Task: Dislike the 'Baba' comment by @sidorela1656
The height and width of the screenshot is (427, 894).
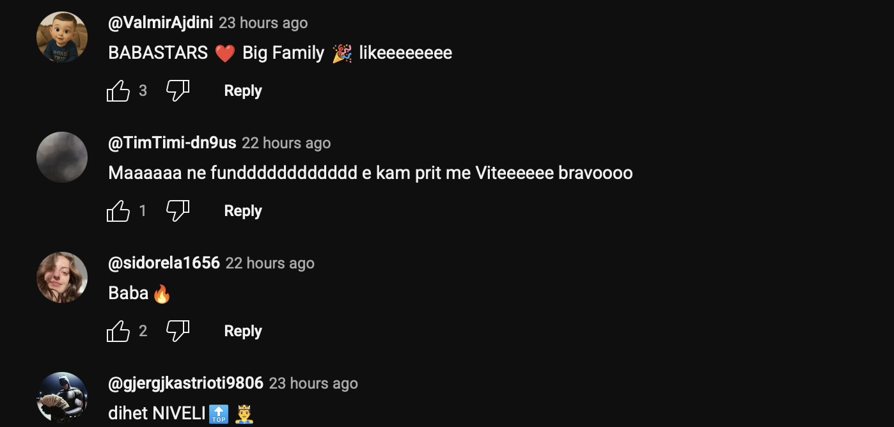Action: [178, 331]
